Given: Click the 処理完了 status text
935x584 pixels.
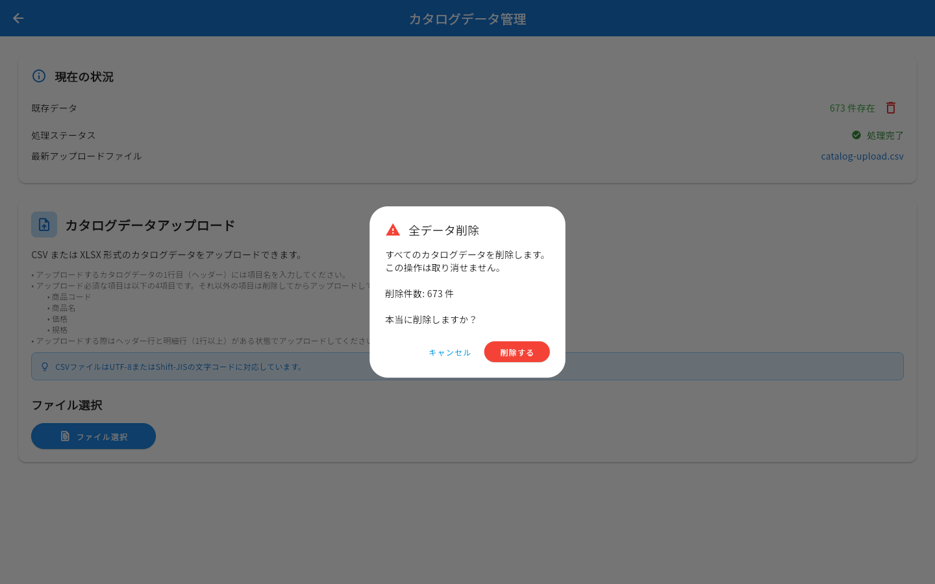Looking at the screenshot, I should 885,135.
